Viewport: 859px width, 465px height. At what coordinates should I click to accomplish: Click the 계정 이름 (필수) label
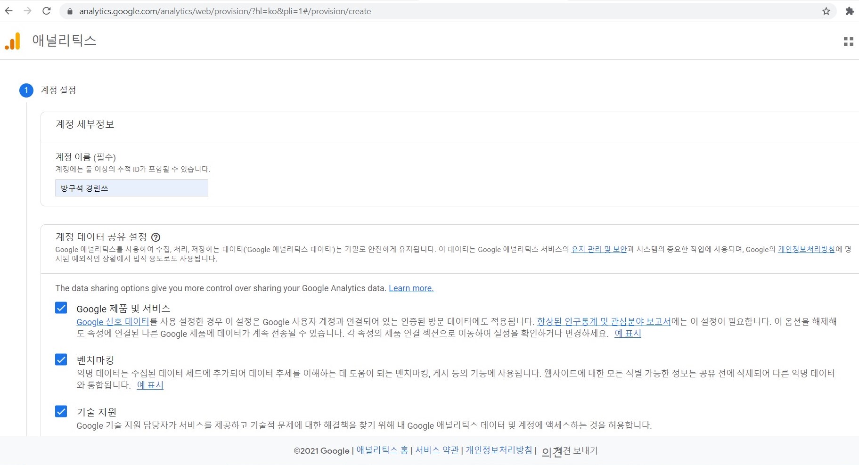point(86,157)
